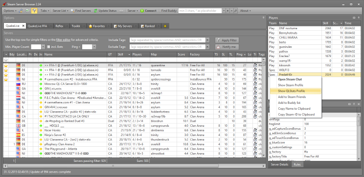
Task: Open the Server dropdown in toolbar
Action: click(x=133, y=11)
